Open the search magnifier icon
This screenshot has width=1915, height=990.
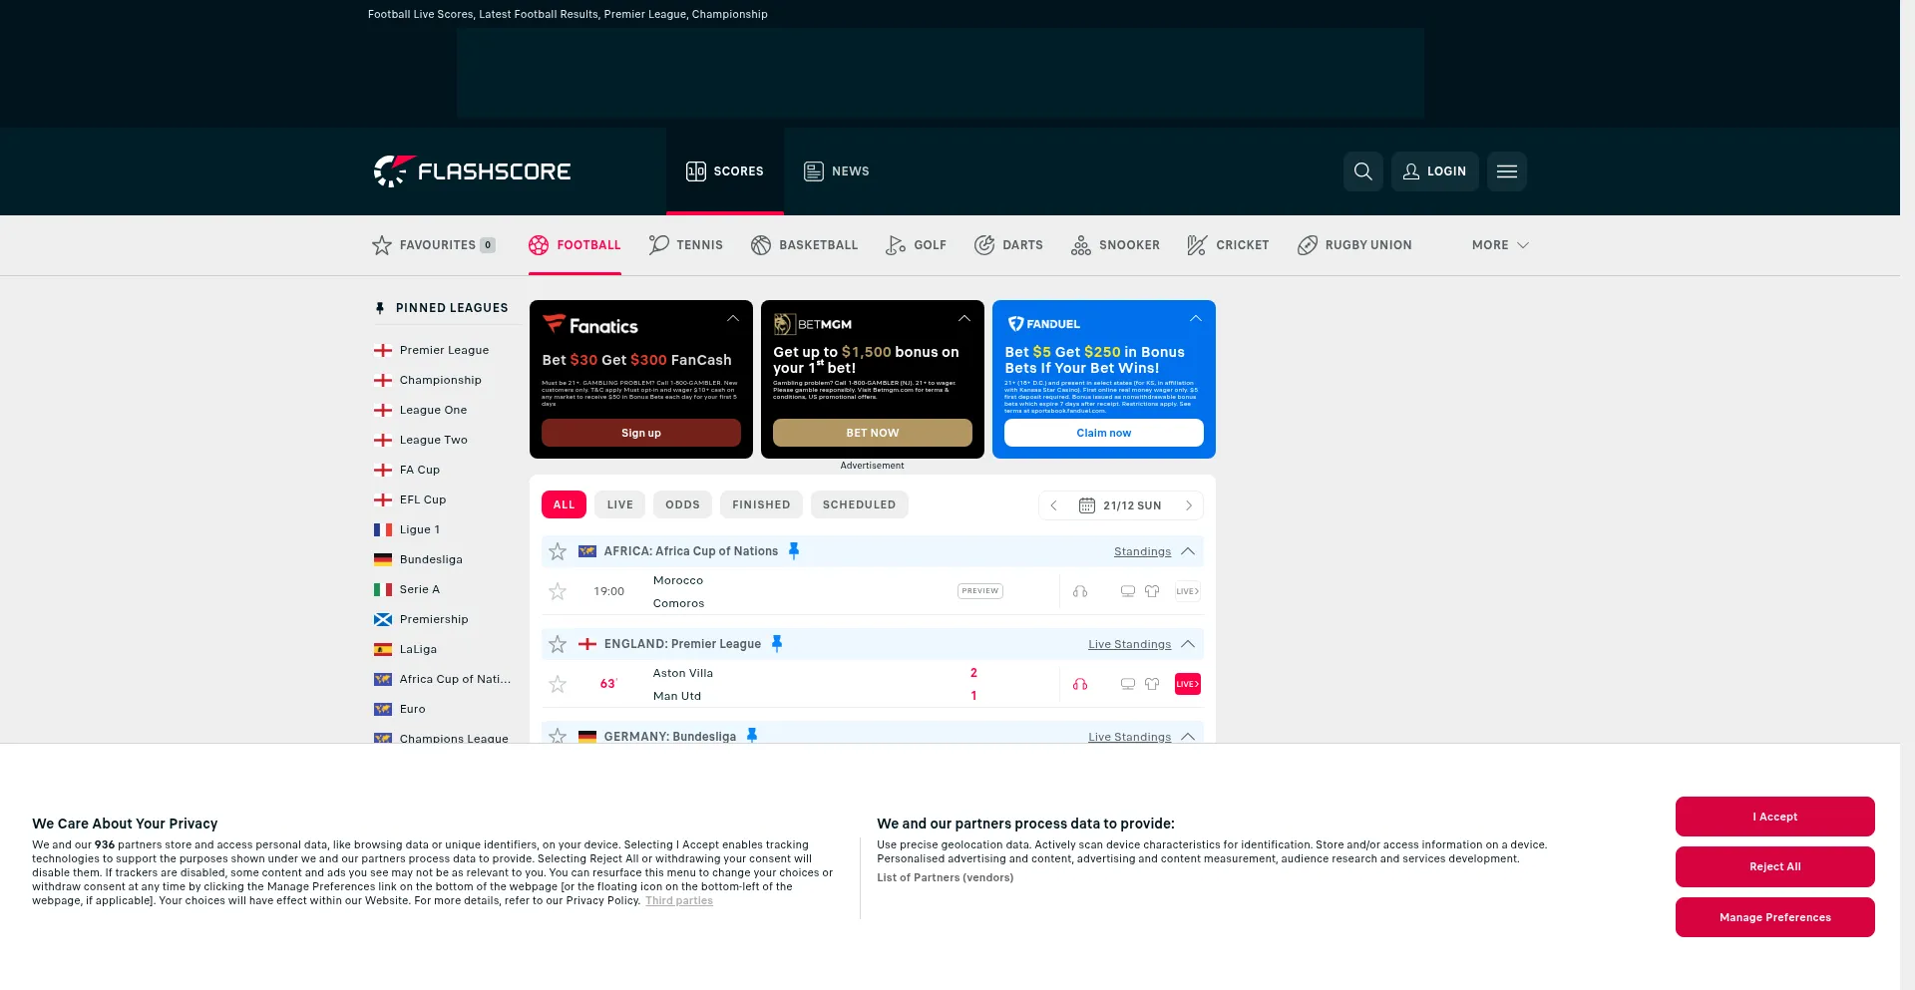click(1363, 171)
